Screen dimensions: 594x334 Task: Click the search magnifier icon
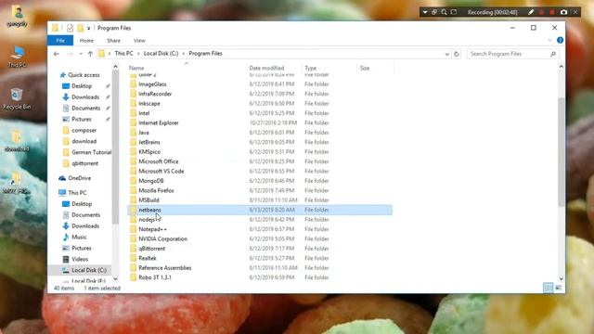[553, 54]
